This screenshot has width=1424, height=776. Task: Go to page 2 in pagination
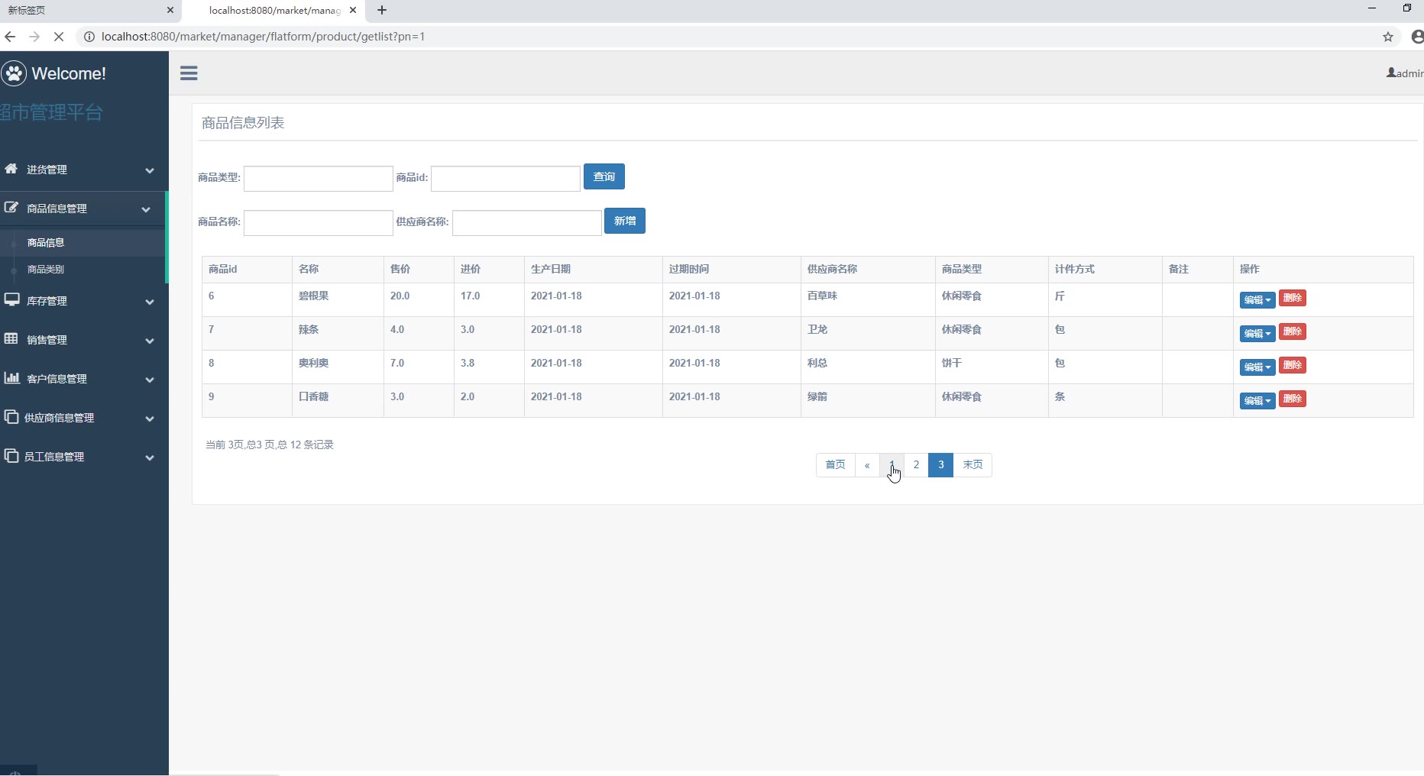click(916, 464)
